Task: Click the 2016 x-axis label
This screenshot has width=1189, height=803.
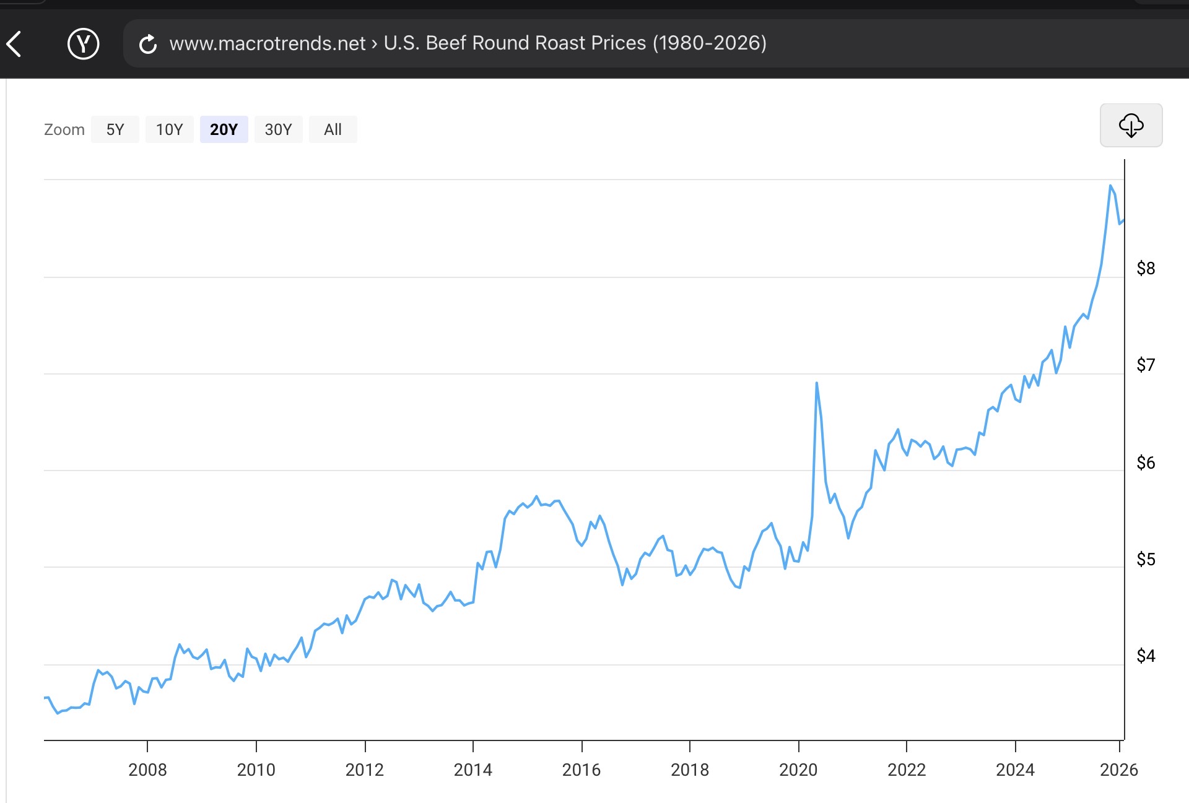Action: point(581,770)
